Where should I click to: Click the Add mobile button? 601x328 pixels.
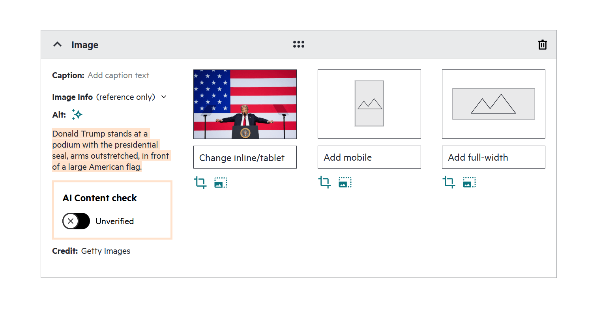tap(369, 157)
